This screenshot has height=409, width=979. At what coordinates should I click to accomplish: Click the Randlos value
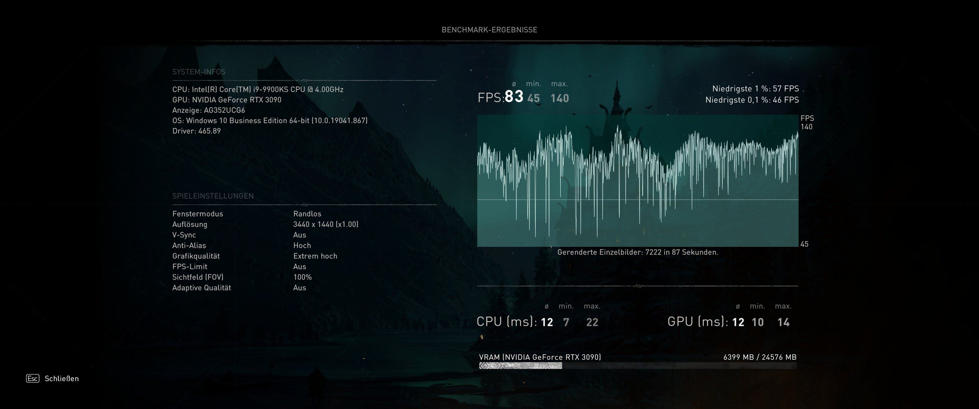(307, 214)
